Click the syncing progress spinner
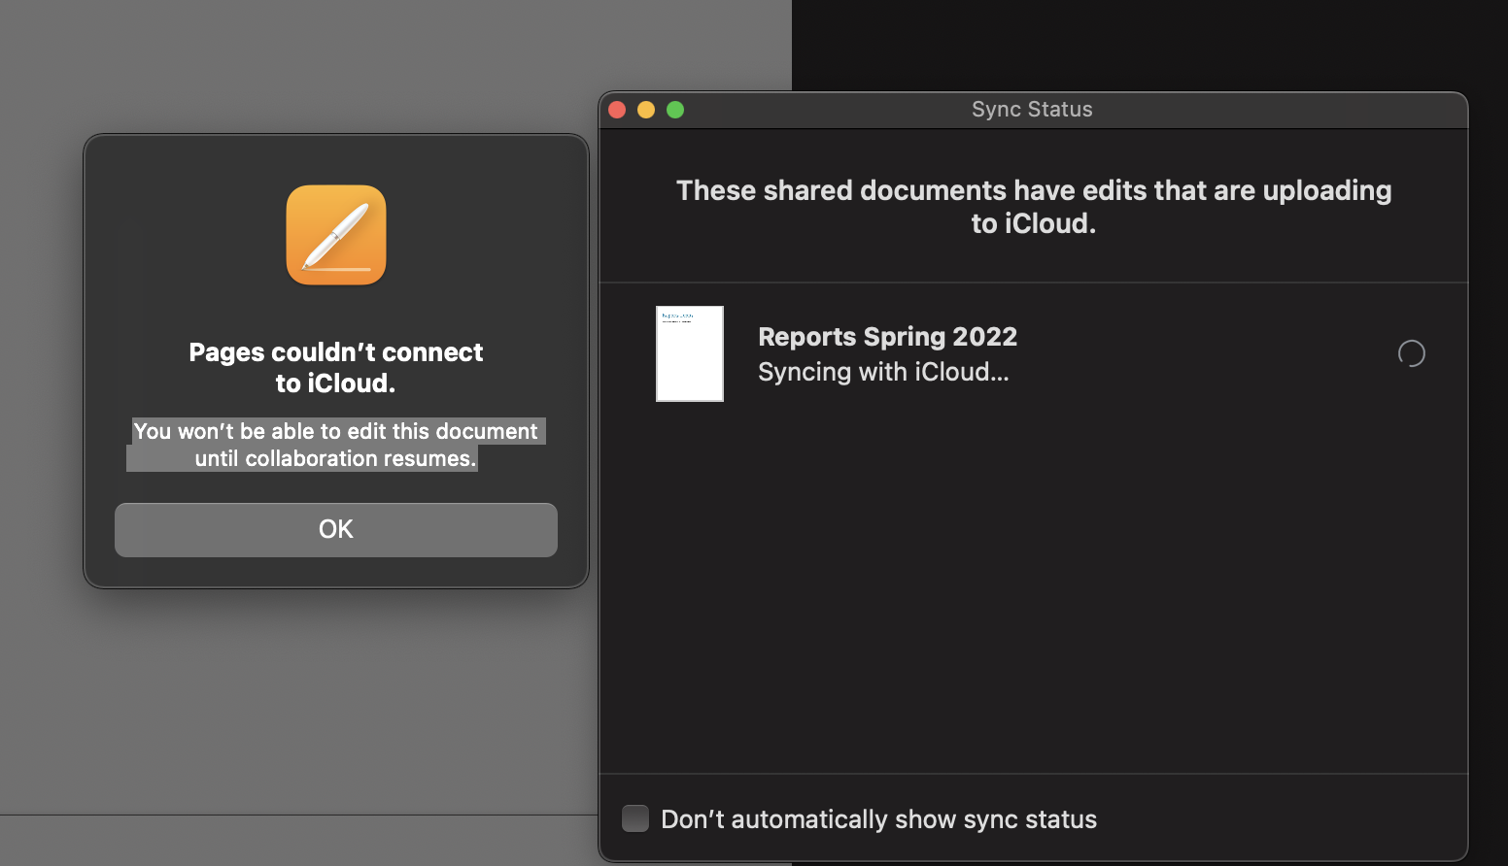The height and width of the screenshot is (866, 1508). [x=1411, y=353]
